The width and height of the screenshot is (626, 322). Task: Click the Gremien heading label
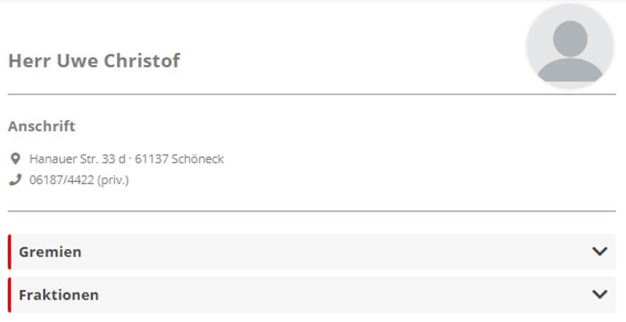pyautogui.click(x=51, y=252)
